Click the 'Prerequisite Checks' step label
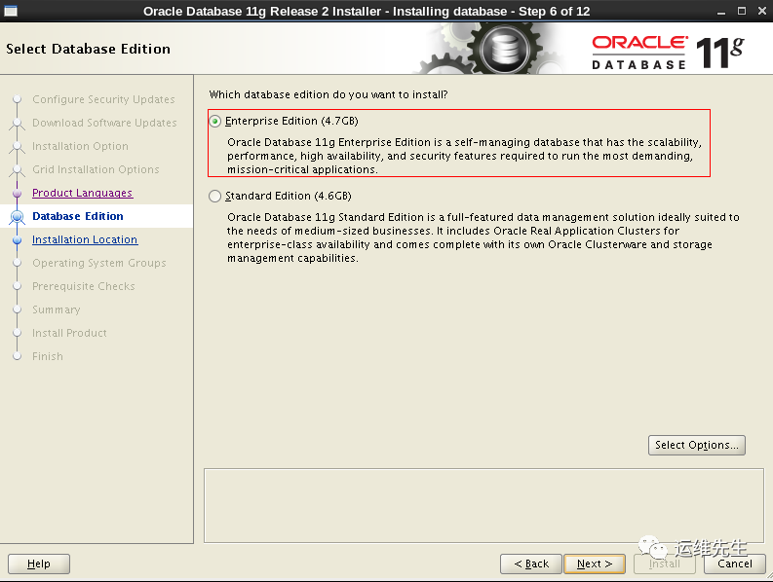Screen dimensions: 773x582 tap(83, 286)
